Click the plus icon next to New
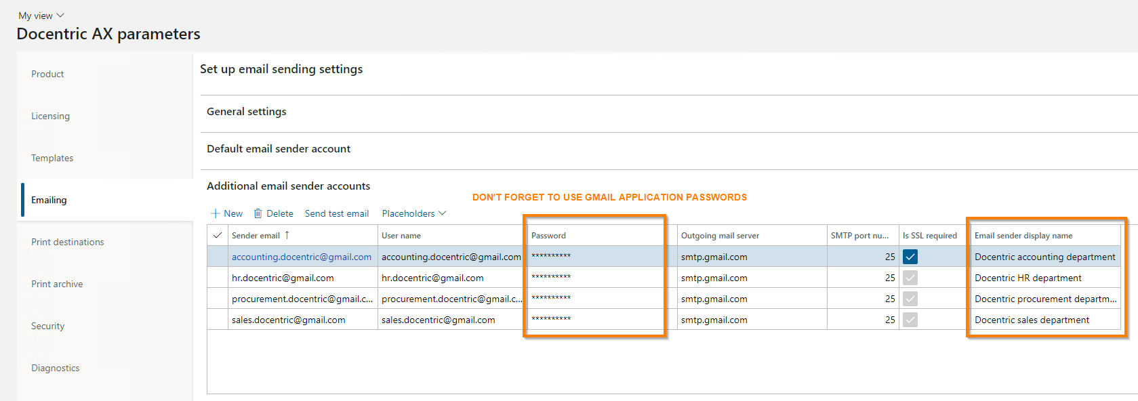1138x401 pixels. click(216, 213)
